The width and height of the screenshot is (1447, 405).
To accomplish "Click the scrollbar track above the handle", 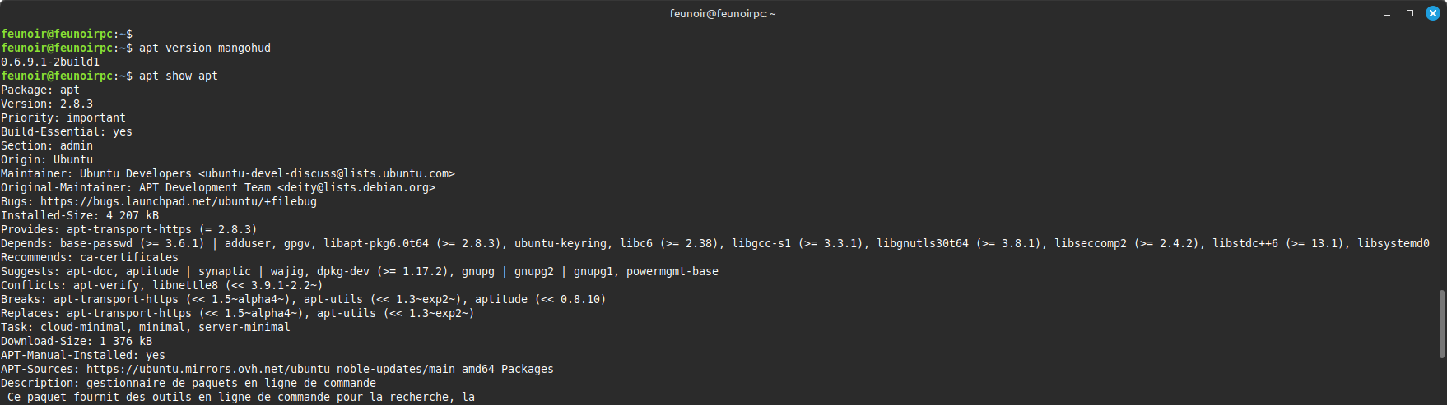I will tap(1441, 156).
